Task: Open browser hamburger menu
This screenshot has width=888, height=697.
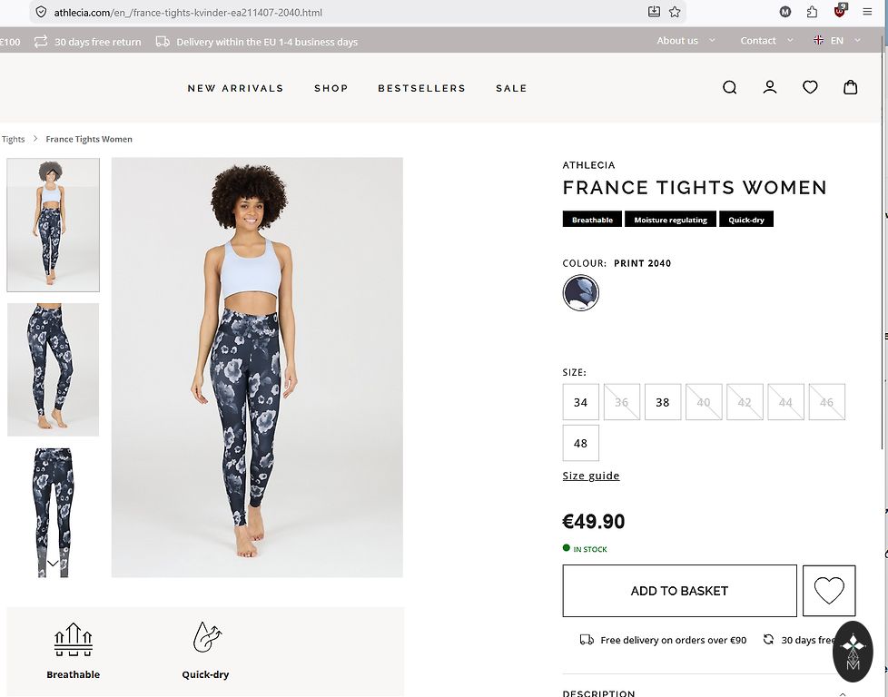Action: pyautogui.click(x=866, y=13)
